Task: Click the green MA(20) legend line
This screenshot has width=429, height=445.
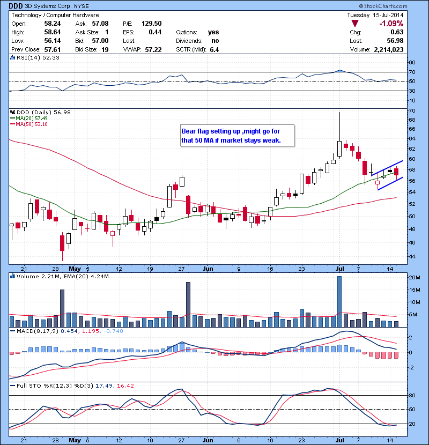Action: [x=13, y=118]
